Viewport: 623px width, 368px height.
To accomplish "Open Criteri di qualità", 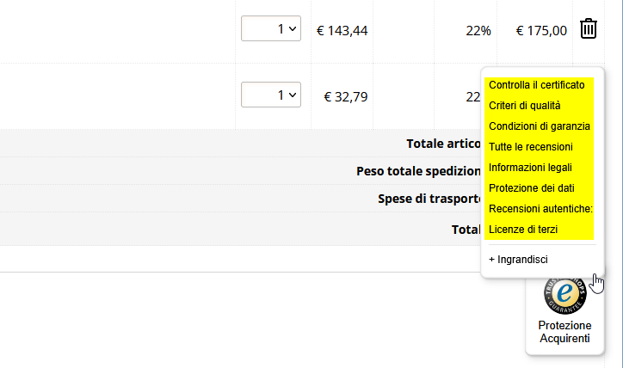I will click(x=524, y=106).
